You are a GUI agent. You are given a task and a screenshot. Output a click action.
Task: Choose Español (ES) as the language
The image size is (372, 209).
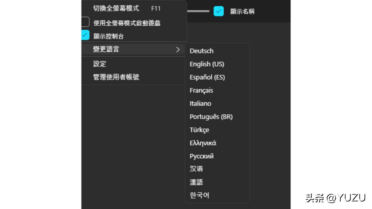pos(207,77)
